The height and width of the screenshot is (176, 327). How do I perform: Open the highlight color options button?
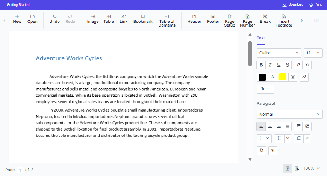(293, 77)
